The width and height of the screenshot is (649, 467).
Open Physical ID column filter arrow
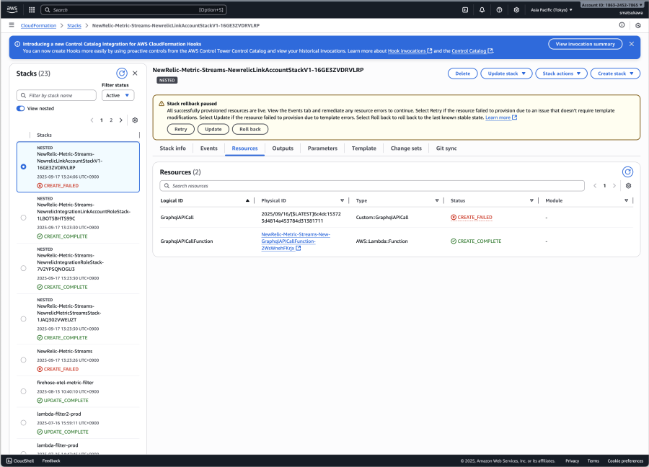[343, 200]
